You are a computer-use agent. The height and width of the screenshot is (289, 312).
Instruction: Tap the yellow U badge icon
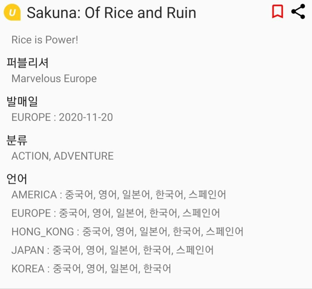(12, 12)
